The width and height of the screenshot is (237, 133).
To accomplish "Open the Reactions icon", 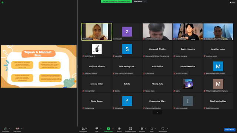I will click(x=142, y=129).
